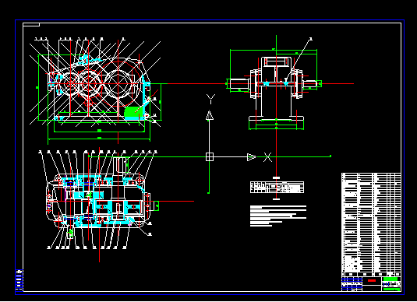Click the Y letter above the axis arrow
The height and width of the screenshot is (302, 417).
pyautogui.click(x=210, y=99)
